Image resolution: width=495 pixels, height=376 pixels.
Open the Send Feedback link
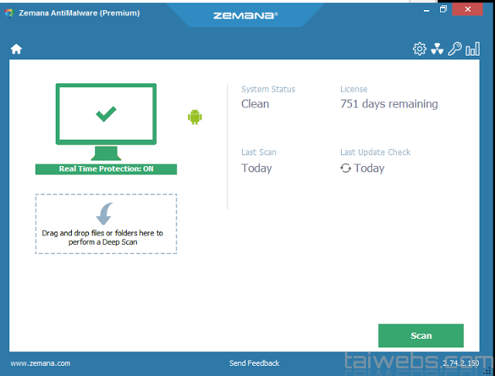(x=254, y=363)
